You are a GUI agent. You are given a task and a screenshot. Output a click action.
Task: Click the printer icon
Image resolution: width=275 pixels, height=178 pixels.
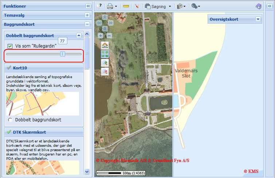tap(110, 7)
